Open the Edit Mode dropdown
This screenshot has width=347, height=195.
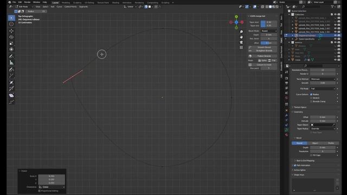tap(24, 7)
